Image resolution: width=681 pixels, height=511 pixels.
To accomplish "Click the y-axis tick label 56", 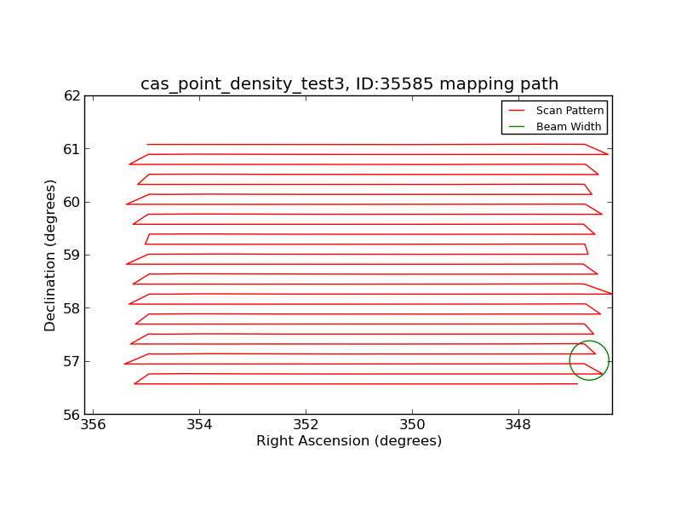I will pyautogui.click(x=72, y=415).
